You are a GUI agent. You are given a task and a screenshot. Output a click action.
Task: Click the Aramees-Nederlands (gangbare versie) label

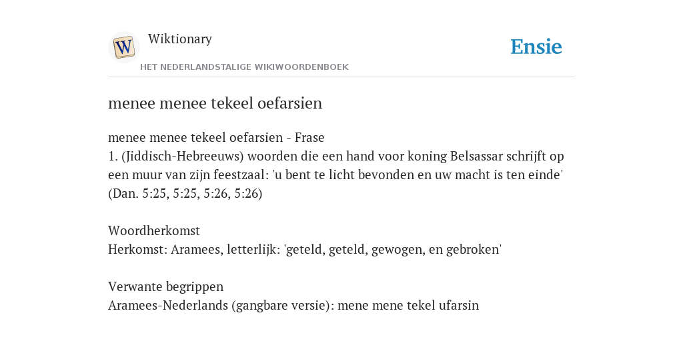(221, 305)
